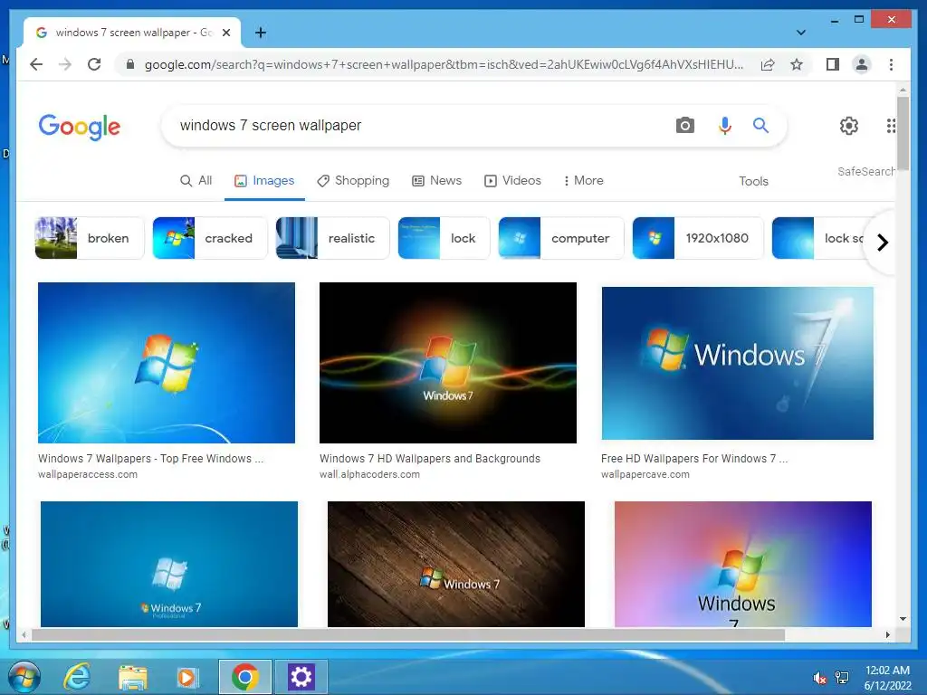Go back to previous page in Chrome
This screenshot has width=927, height=695.
coord(36,64)
